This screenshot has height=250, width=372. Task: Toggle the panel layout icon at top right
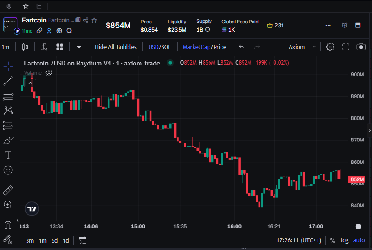pyautogui.click(x=358, y=25)
